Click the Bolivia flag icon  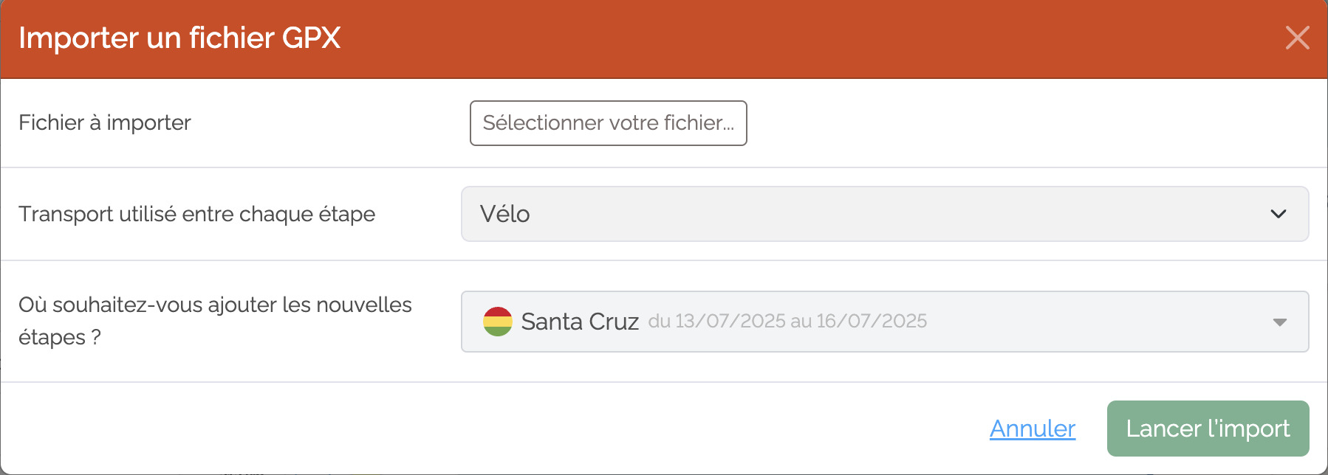tap(498, 322)
